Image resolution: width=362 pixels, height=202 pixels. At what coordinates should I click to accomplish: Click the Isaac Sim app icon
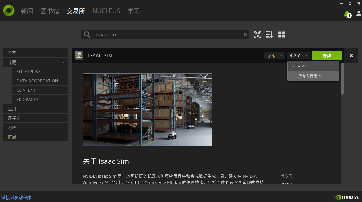point(79,55)
